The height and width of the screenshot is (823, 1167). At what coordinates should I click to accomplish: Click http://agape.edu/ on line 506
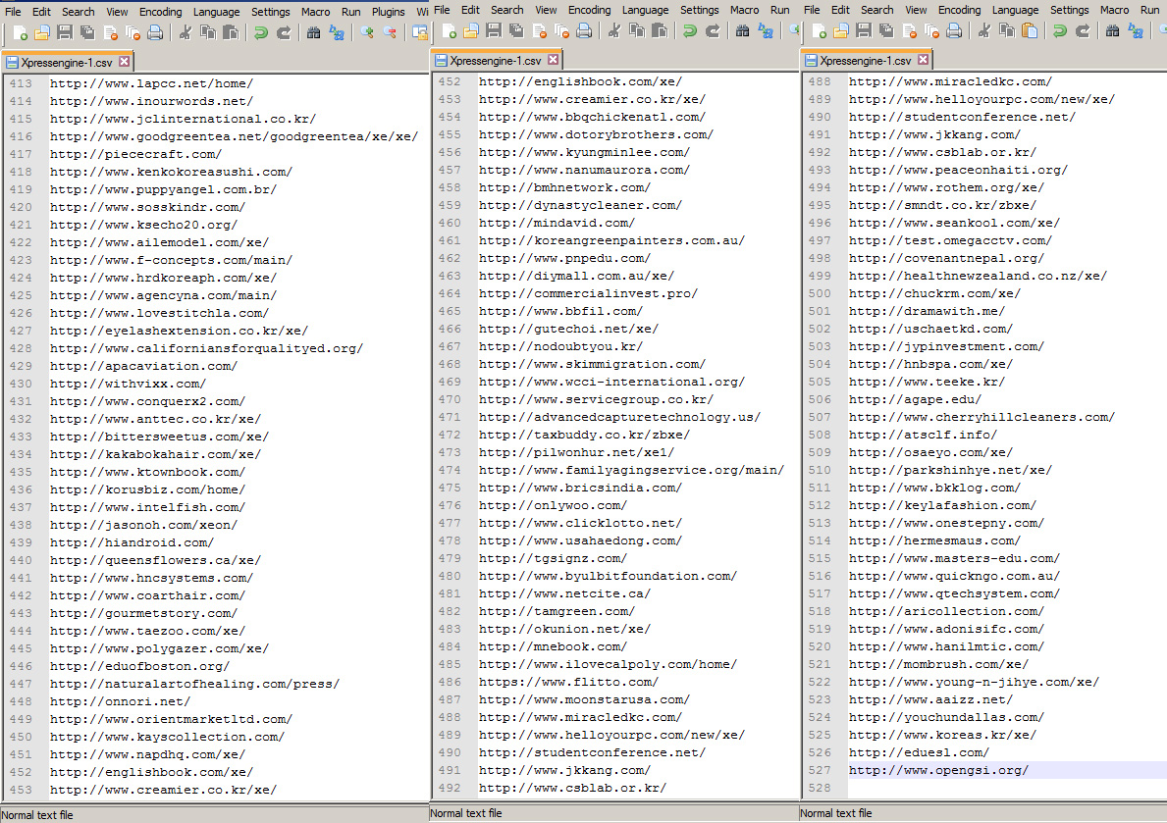pyautogui.click(x=915, y=399)
